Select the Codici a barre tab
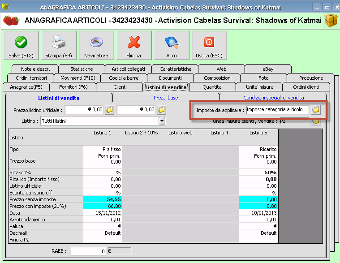This screenshot has width=340, height=263. pos(124,78)
